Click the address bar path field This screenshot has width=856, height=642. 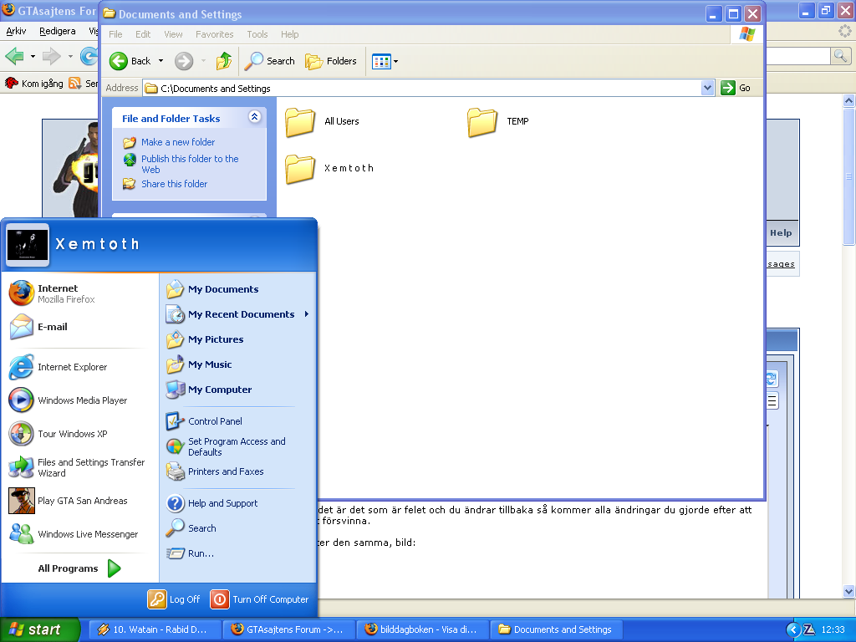(422, 88)
